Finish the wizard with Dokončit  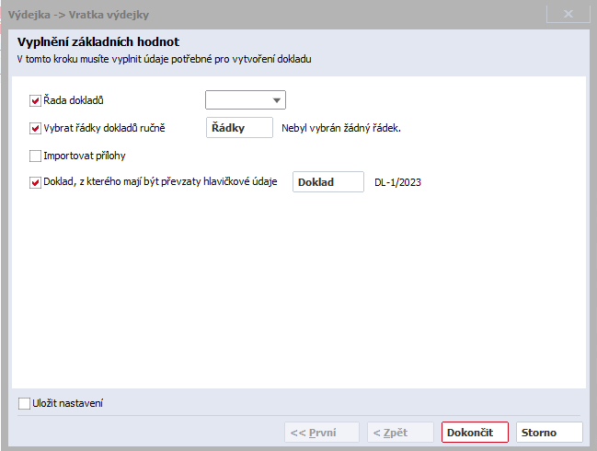(x=475, y=433)
